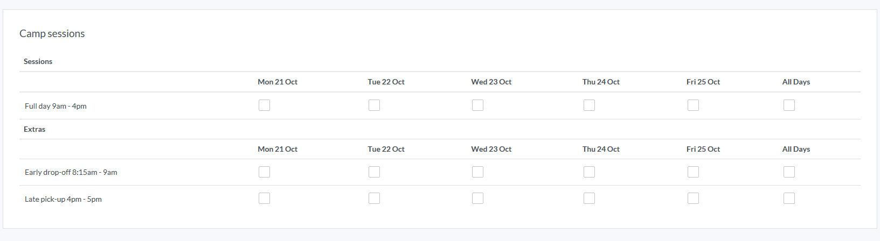Enable Late pick-up for Thu 24 Oct
The width and height of the screenshot is (880, 241).
tap(589, 199)
